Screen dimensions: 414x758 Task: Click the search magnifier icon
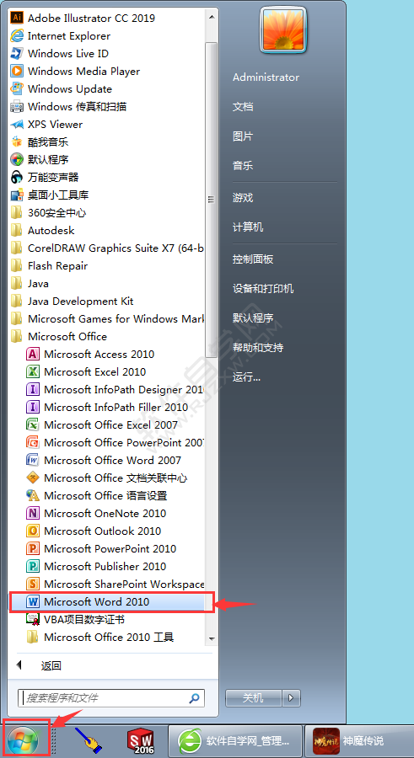tap(194, 698)
